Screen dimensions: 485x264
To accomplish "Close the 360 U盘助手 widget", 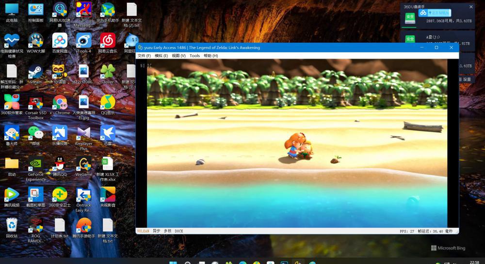I will 471,7.
